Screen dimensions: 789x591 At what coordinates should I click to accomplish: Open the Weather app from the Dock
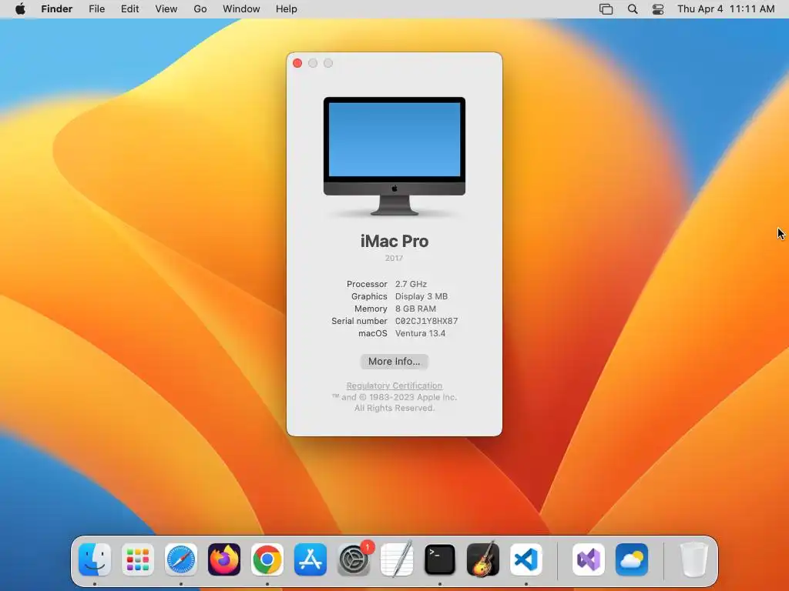632,559
